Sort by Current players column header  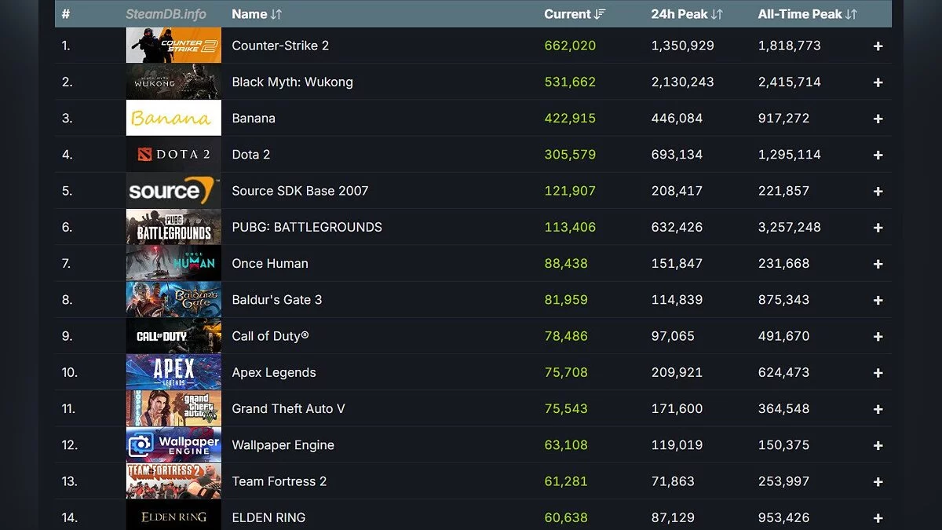[575, 14]
